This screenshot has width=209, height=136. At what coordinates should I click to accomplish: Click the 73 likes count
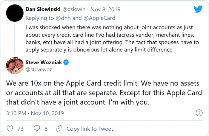[20, 129]
